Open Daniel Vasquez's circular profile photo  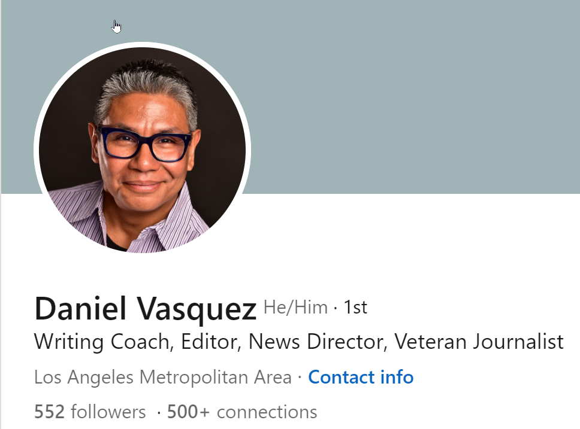coord(143,150)
